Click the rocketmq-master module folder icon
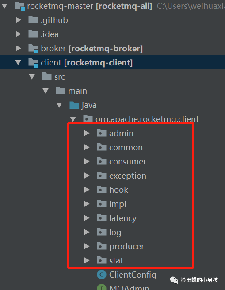 (x=20, y=6)
